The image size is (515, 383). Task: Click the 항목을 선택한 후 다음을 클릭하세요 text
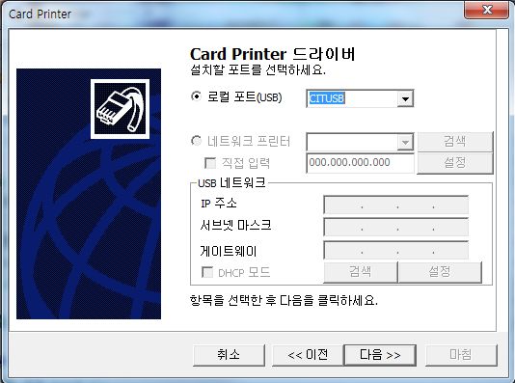284,300
